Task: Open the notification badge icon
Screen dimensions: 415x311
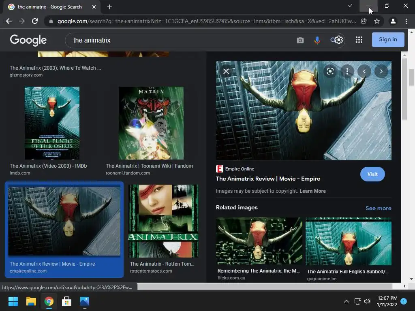Action: [404, 301]
